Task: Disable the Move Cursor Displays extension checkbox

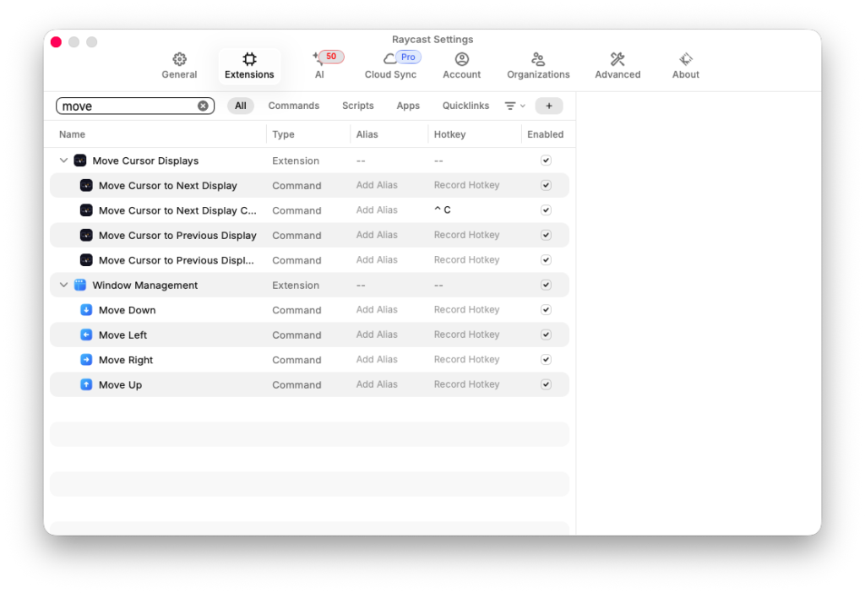Action: click(x=546, y=160)
